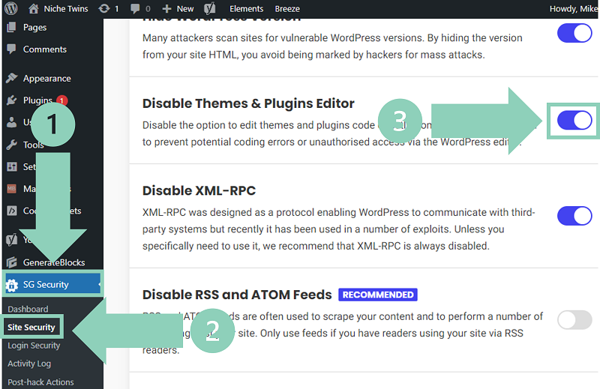
Task: Click Plugins update count badge
Action: [x=62, y=100]
